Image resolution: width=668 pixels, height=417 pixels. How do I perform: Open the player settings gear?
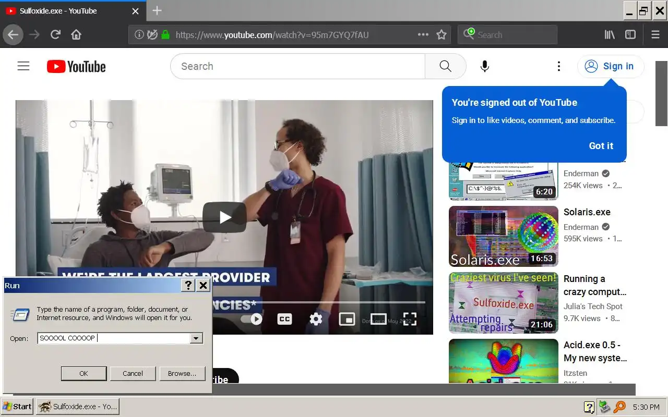316,319
